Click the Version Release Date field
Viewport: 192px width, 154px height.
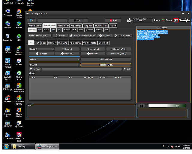[143, 20]
